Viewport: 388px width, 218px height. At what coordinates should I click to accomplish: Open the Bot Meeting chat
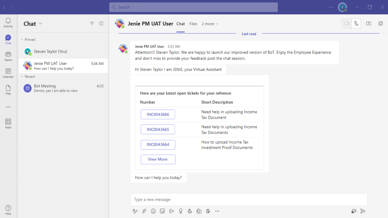(63, 88)
